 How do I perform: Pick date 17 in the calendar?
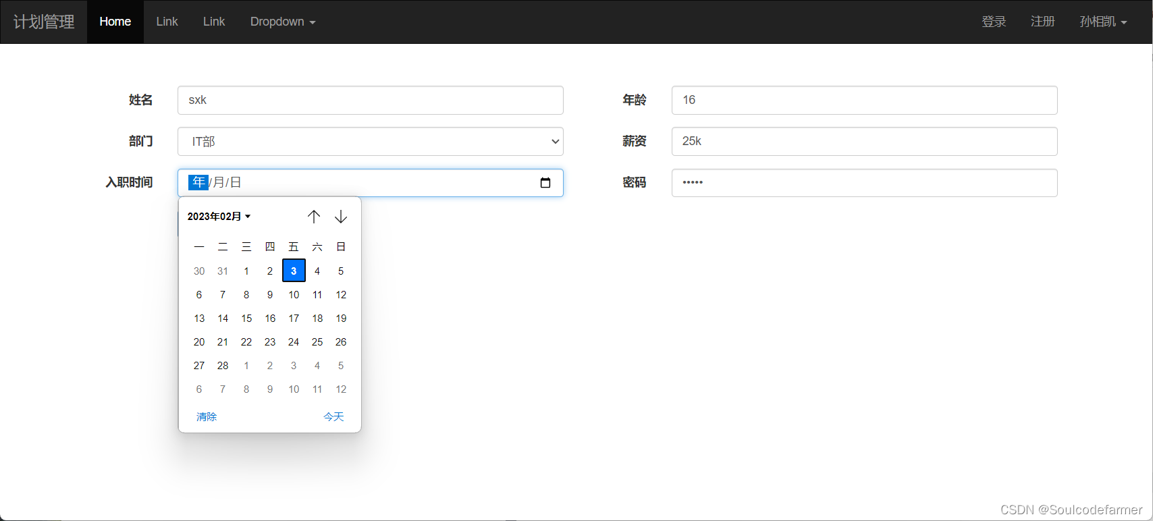(294, 319)
